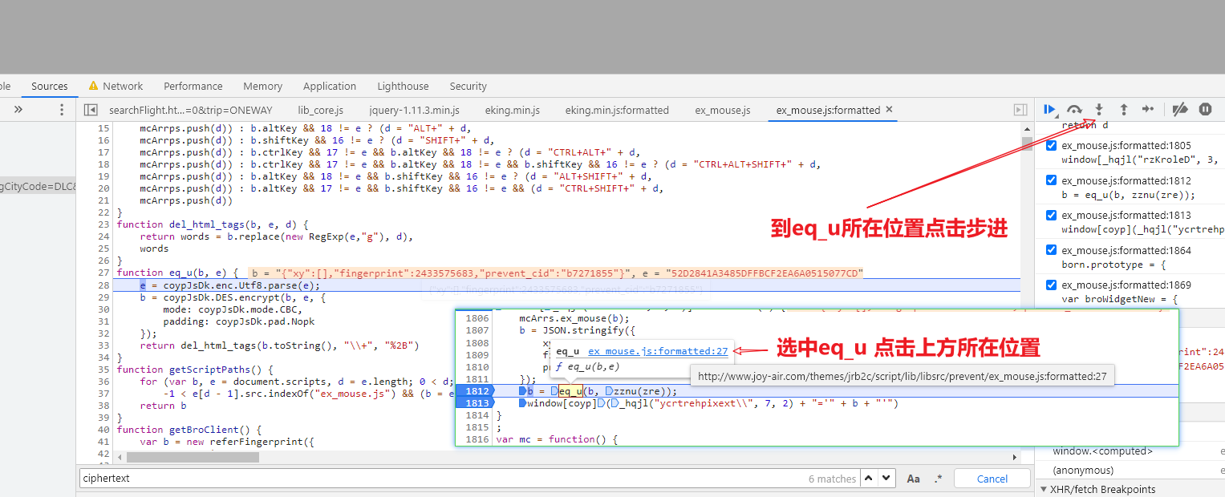Viewport: 1225px width, 497px height.
Task: Open searchFlight.ht...ONEWAY file tab
Action: [191, 110]
